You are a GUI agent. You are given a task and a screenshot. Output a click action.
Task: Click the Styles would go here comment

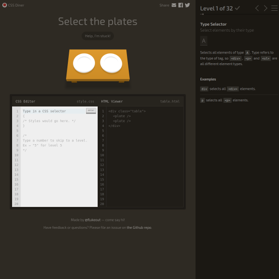[x=49, y=121]
